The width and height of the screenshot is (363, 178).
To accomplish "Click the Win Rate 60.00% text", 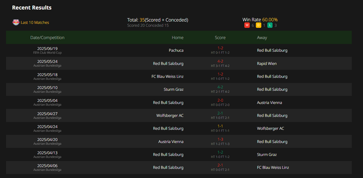I will point(260,20).
